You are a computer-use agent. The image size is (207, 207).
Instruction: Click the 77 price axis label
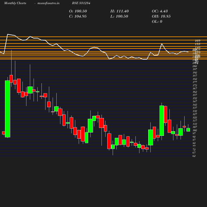[x=194, y=146]
